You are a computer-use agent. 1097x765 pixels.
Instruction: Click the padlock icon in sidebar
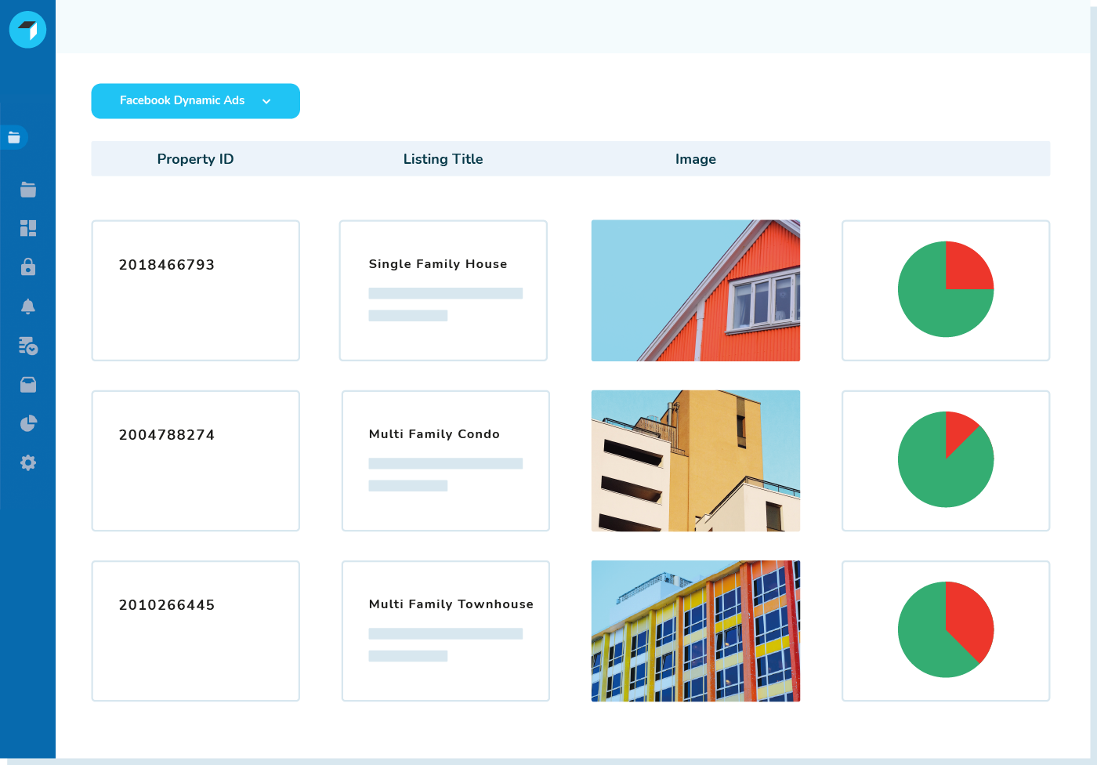pyautogui.click(x=28, y=266)
